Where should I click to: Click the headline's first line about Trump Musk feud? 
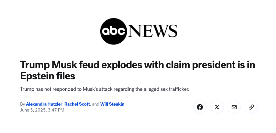[137, 65]
